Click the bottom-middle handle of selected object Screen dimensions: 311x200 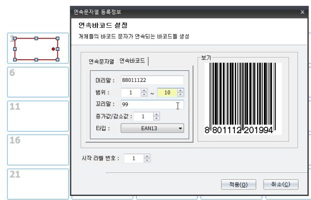[36, 59]
